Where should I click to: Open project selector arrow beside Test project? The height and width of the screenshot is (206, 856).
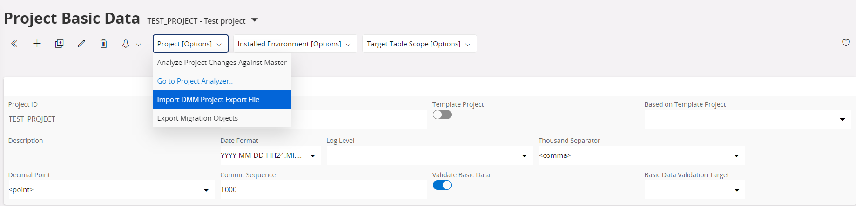(255, 20)
